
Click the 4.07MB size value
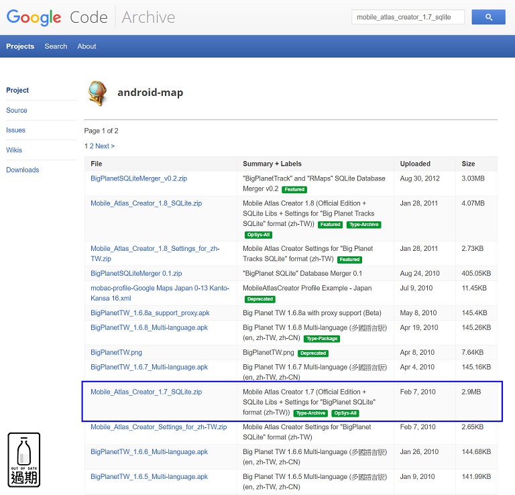[x=473, y=203]
